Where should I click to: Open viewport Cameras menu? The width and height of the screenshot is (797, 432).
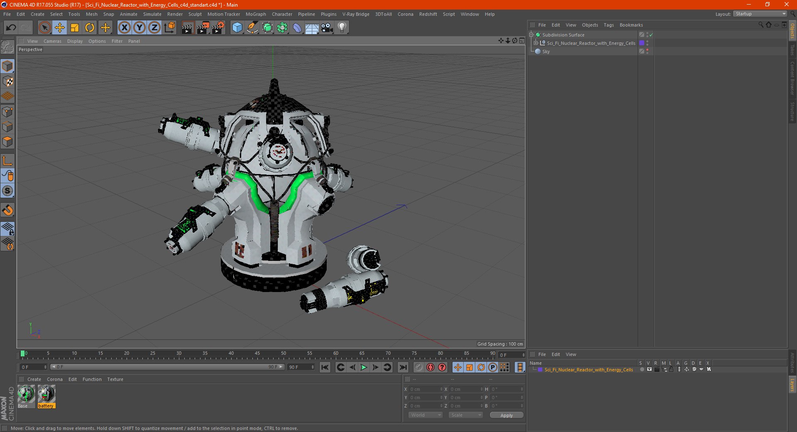click(52, 41)
